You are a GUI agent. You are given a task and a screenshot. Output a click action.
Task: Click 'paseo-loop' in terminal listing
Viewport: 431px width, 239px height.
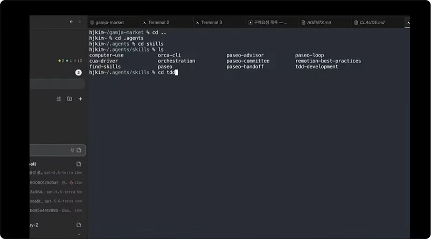pyautogui.click(x=309, y=55)
